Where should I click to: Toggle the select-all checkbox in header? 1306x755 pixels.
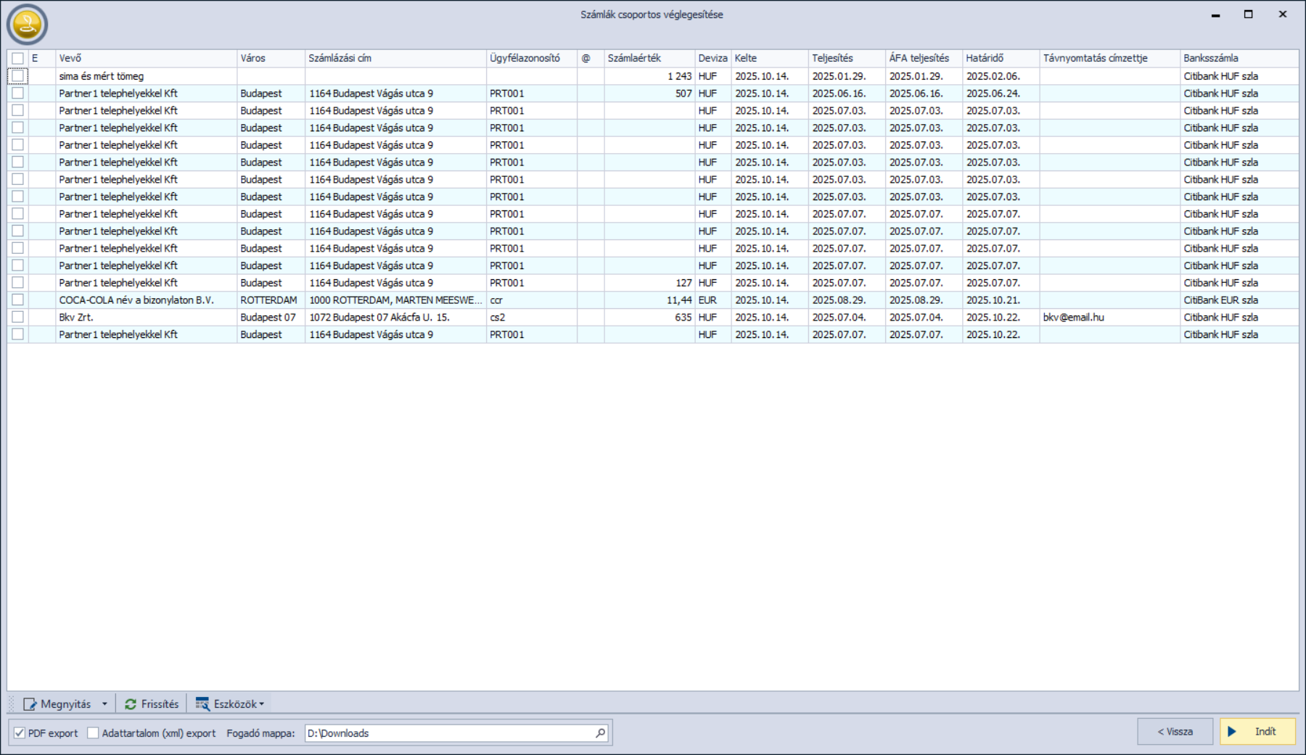[17, 58]
